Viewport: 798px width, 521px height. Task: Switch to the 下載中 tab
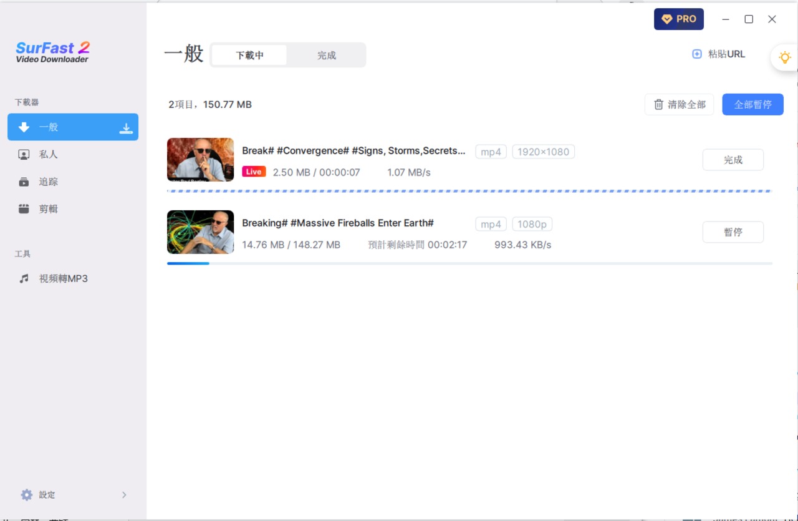coord(249,55)
